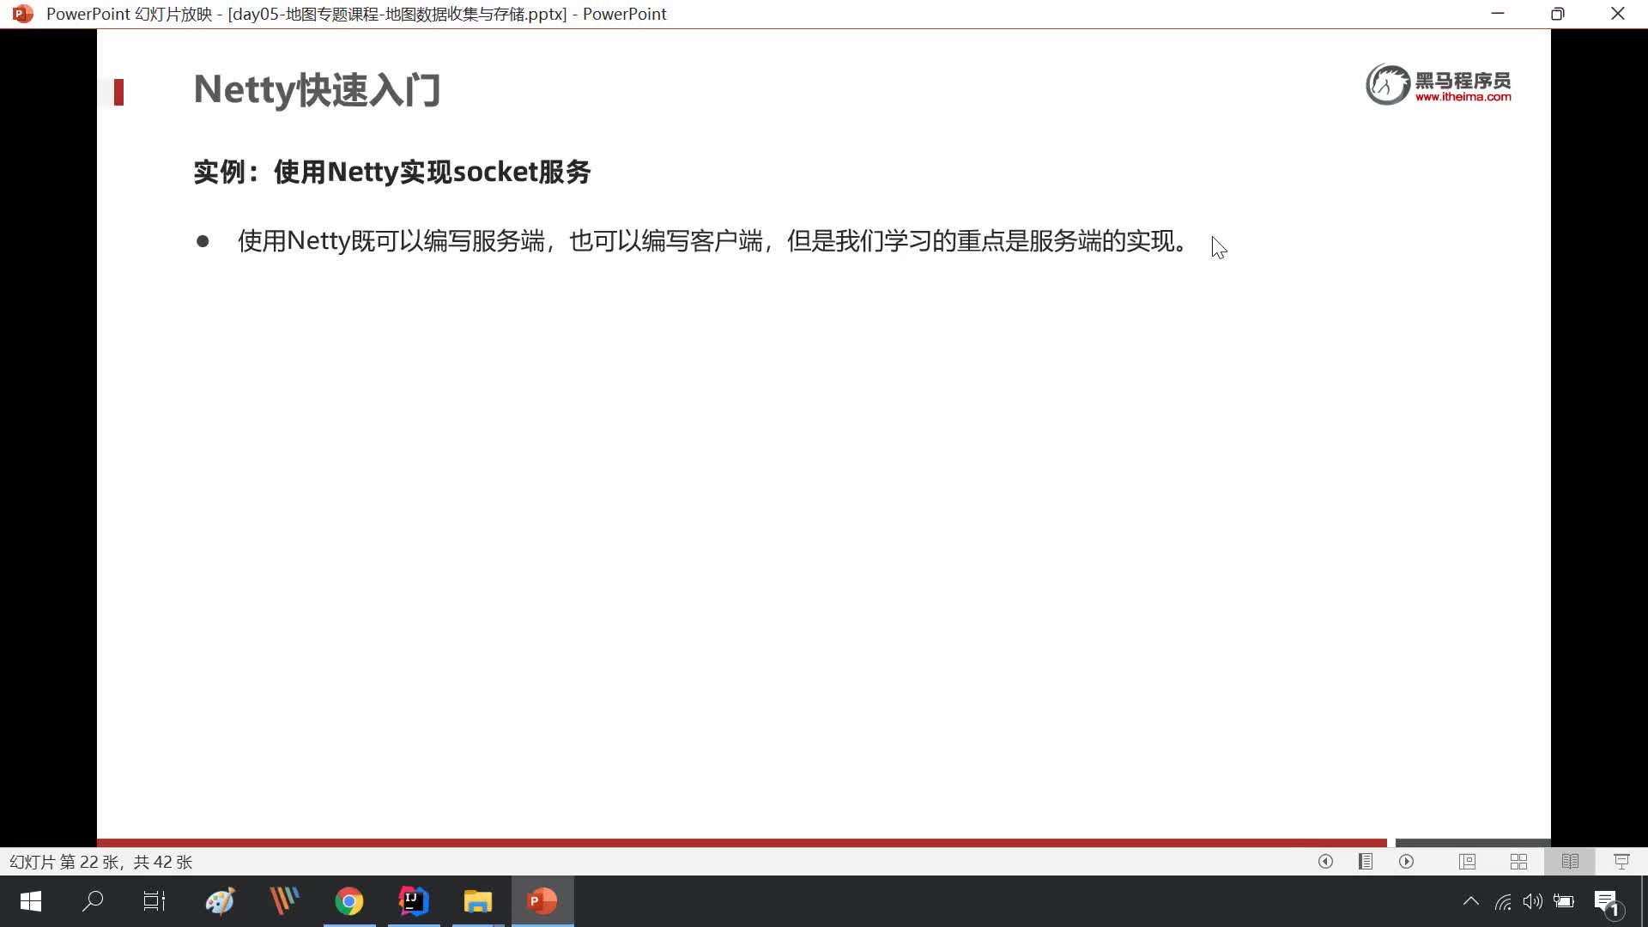Click the bullet text '使用Netty既可以编写服务端'
Screen dimensions: 1648x927
pyautogui.click(x=391, y=241)
